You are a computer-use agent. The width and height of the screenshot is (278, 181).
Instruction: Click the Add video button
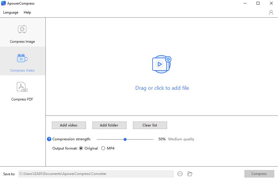coord(69,125)
